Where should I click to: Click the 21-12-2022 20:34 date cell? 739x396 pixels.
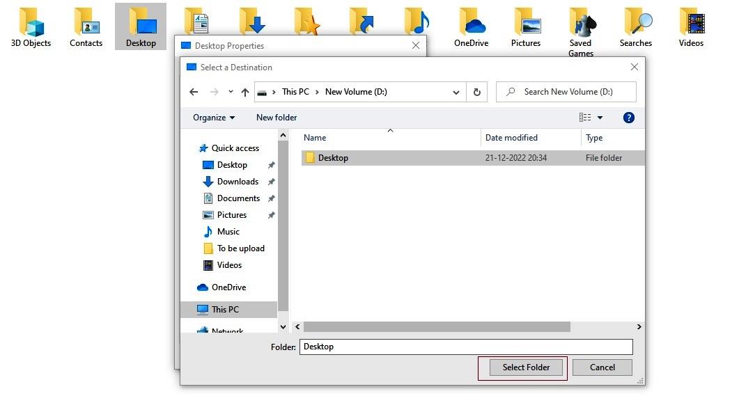pos(516,158)
